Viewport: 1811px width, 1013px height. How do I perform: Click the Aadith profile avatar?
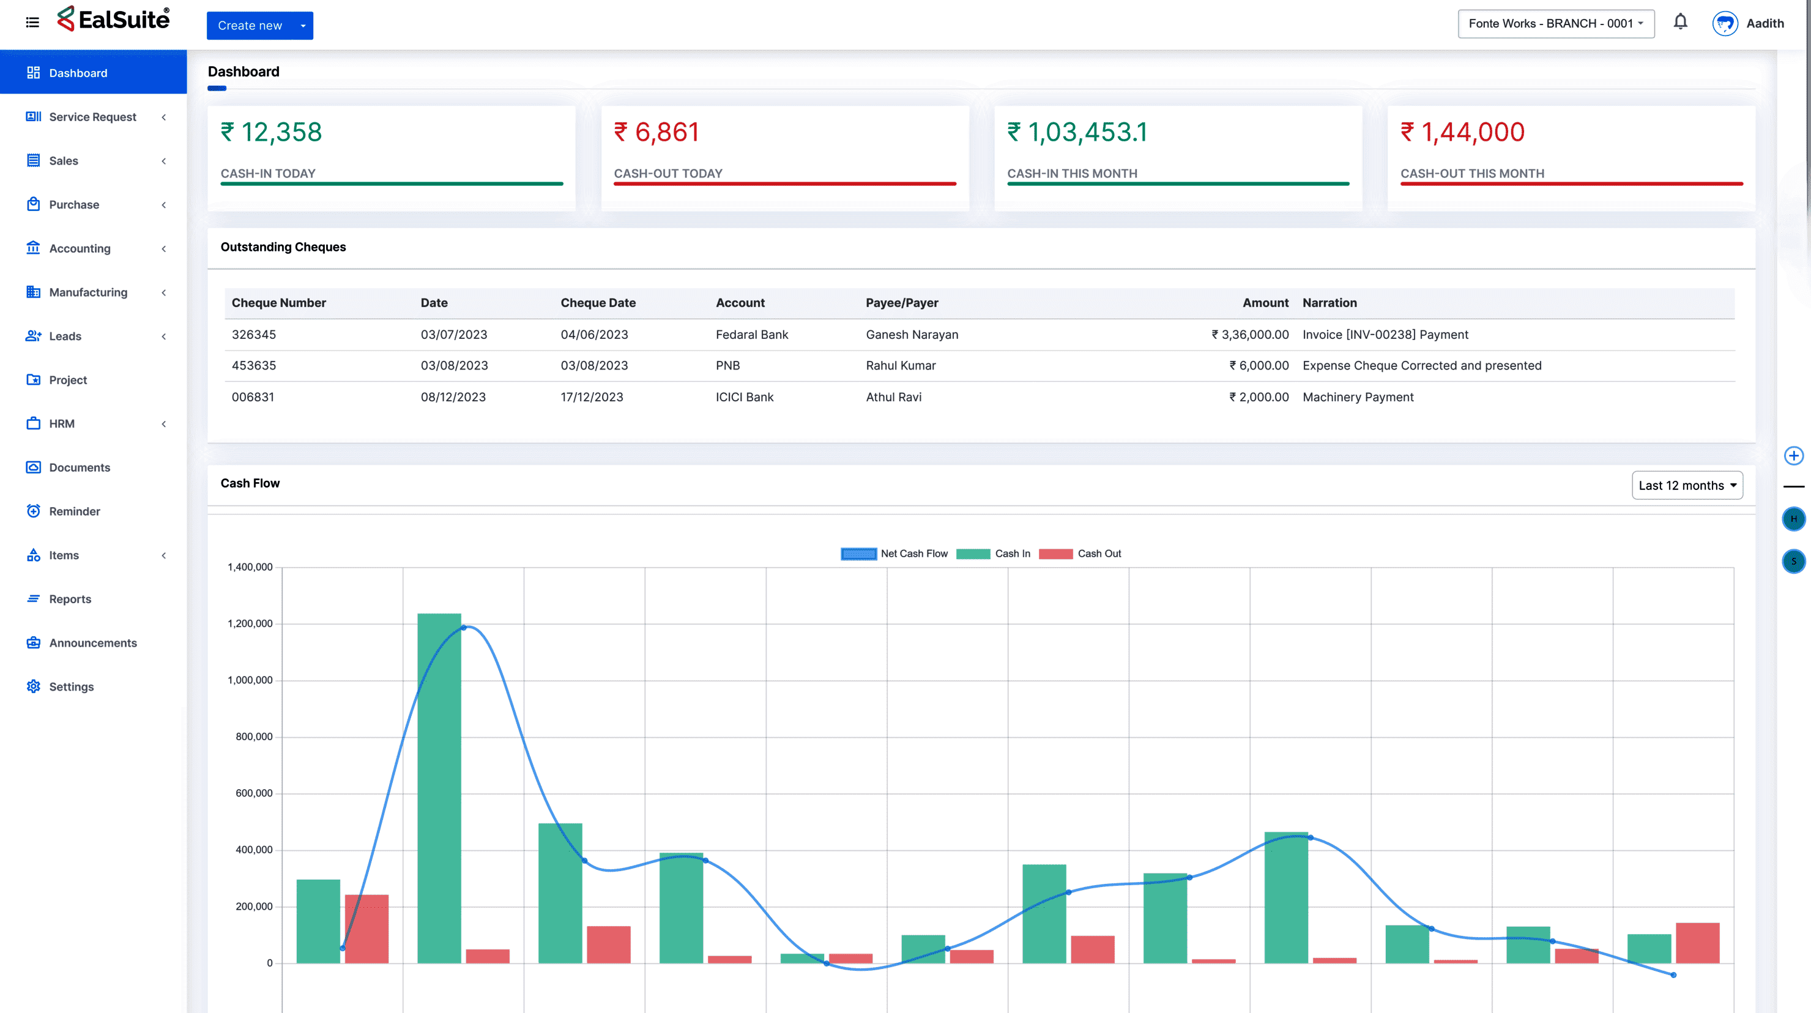[x=1725, y=24]
